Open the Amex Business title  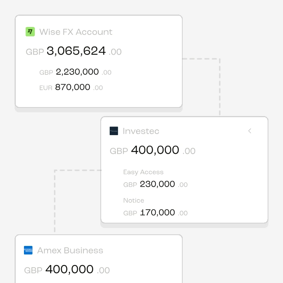pos(70,250)
